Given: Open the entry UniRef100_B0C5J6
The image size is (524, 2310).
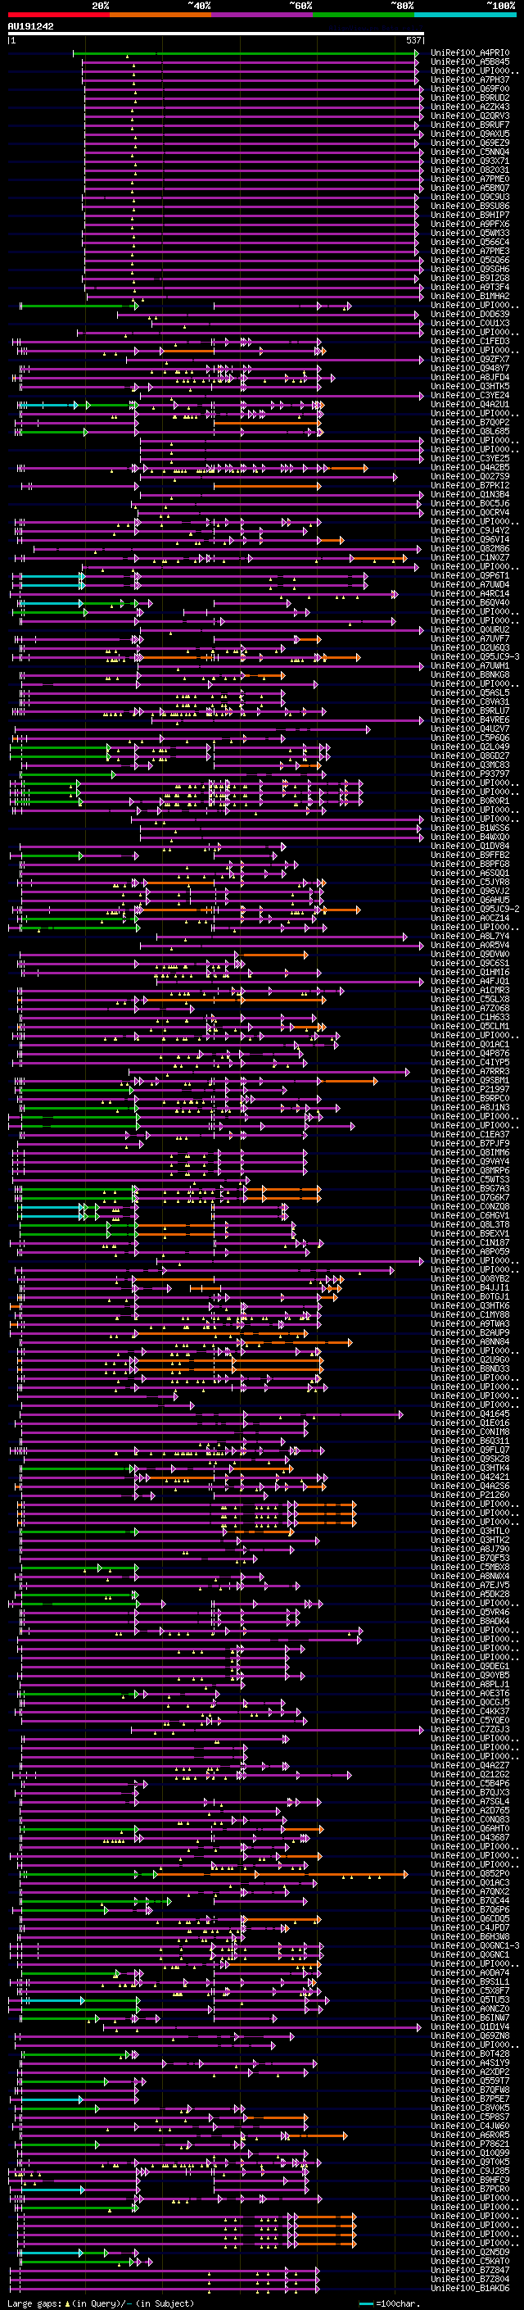Looking at the screenshot, I should (470, 503).
